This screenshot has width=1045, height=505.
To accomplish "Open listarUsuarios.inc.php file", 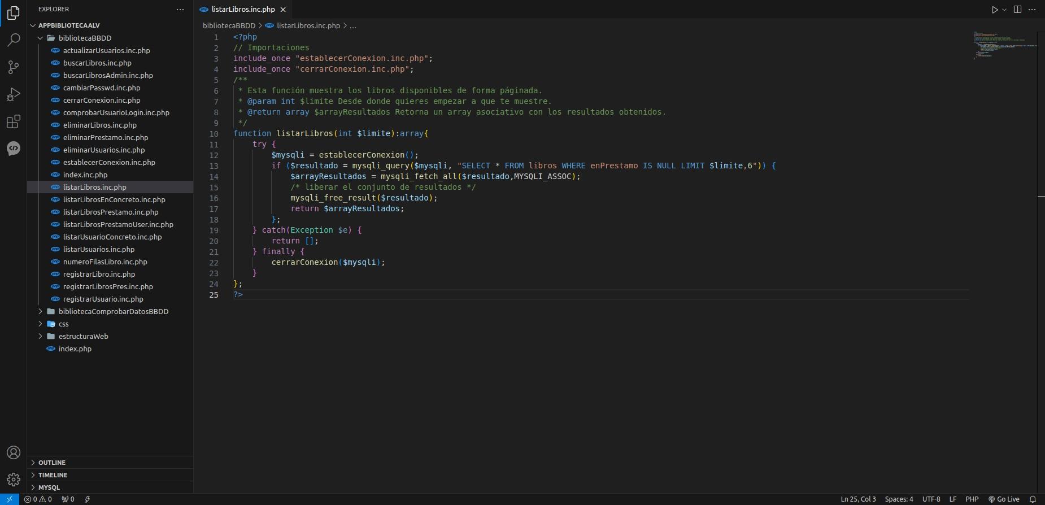I will coord(110,249).
